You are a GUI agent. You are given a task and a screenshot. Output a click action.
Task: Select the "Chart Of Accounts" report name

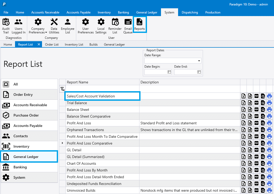tap(81, 163)
